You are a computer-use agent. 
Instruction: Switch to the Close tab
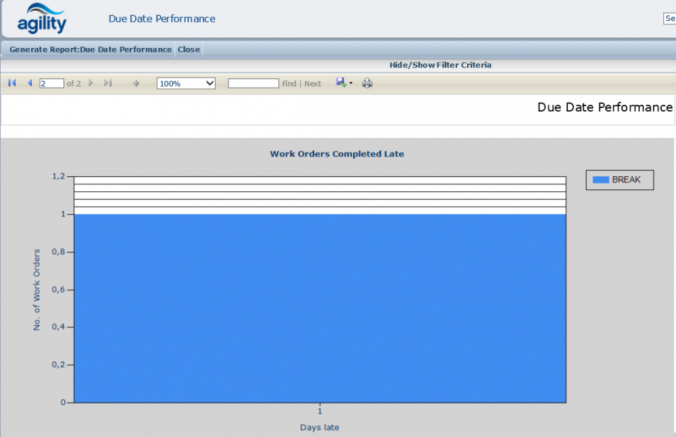(188, 49)
